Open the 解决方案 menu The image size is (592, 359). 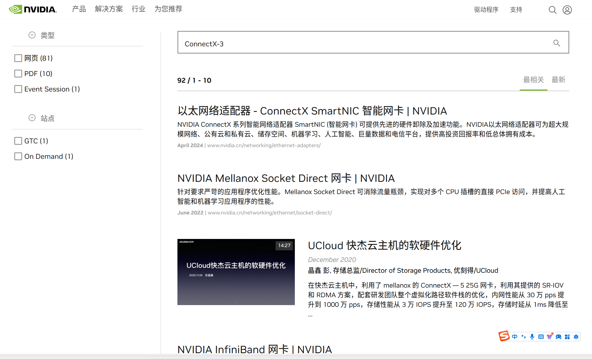pos(109,9)
